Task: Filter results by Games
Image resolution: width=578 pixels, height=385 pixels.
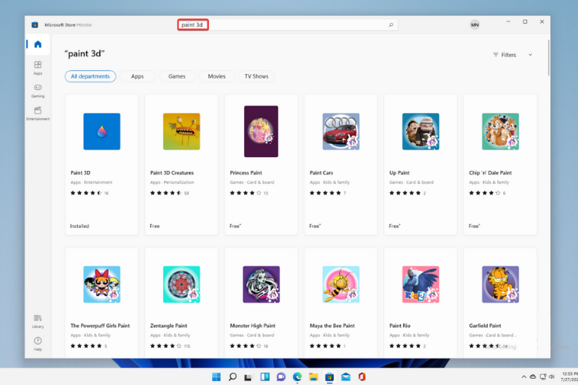Action: tap(177, 76)
